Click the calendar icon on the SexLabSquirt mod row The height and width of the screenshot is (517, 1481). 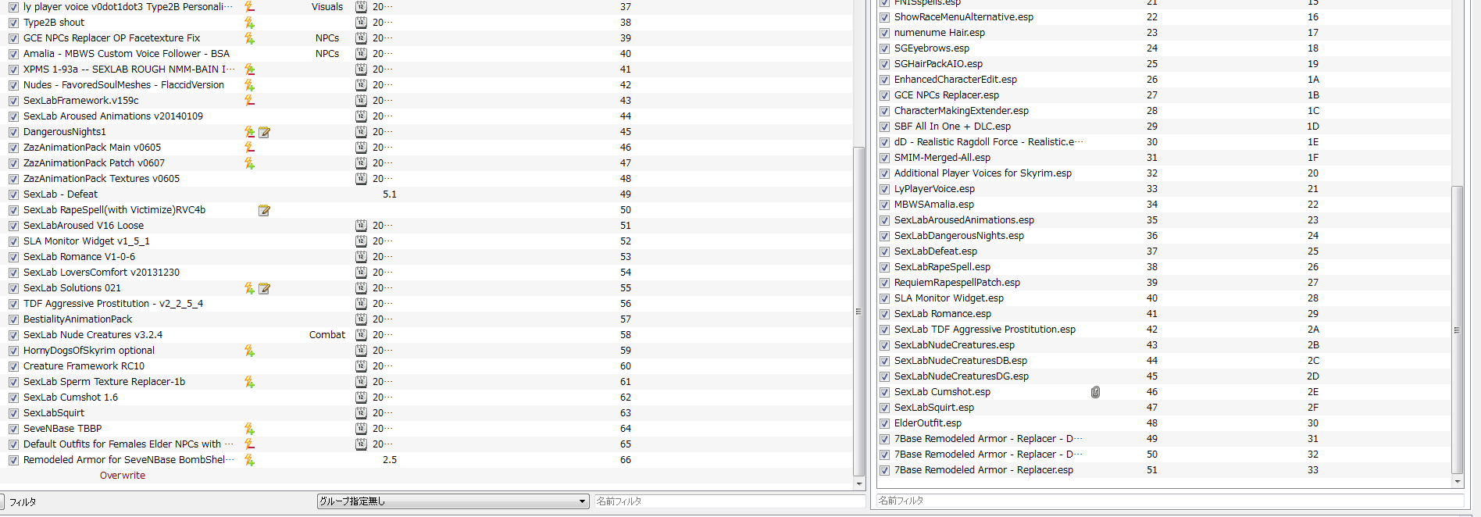pos(361,413)
